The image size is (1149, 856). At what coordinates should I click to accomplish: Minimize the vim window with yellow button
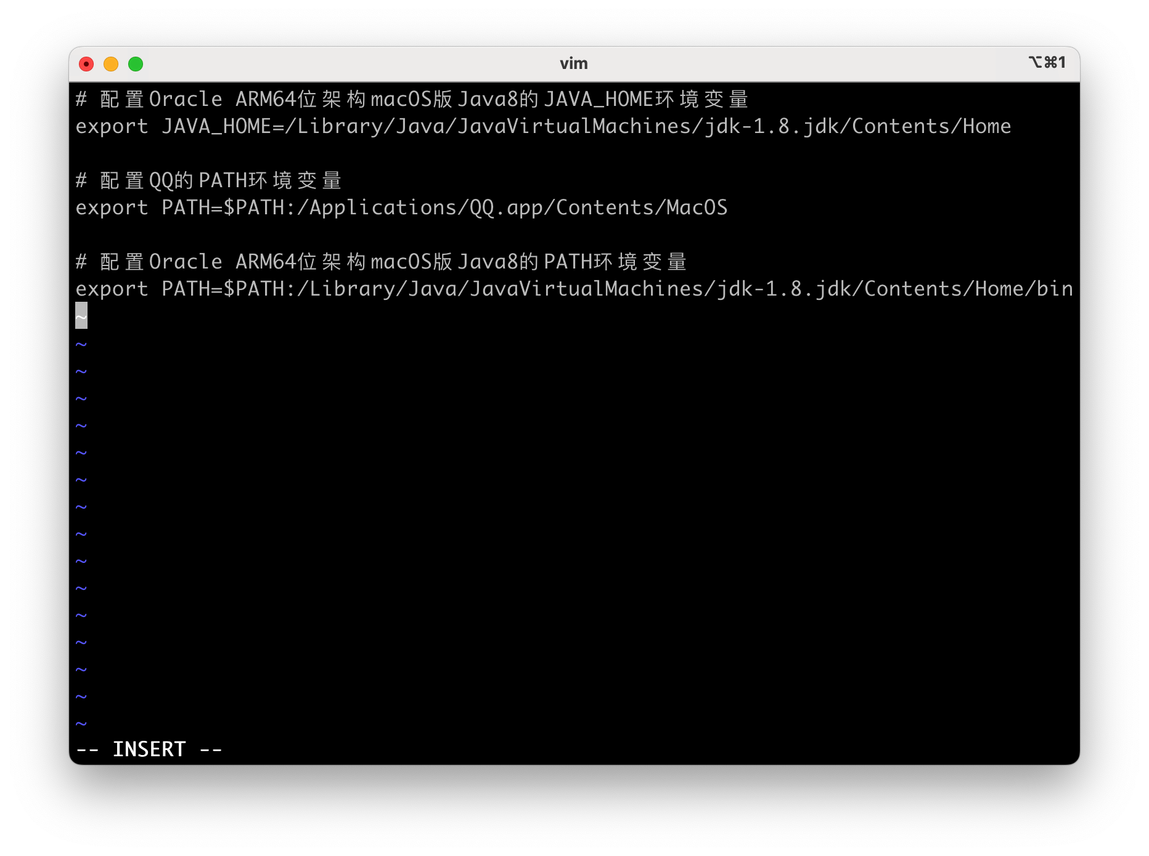pos(111,64)
